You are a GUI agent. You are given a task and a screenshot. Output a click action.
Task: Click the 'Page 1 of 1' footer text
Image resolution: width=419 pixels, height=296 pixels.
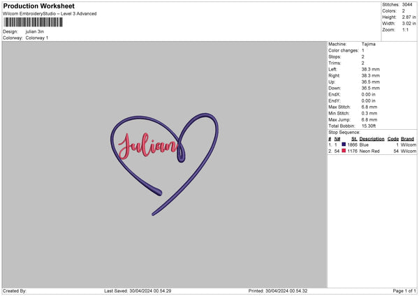pyautogui.click(x=404, y=291)
